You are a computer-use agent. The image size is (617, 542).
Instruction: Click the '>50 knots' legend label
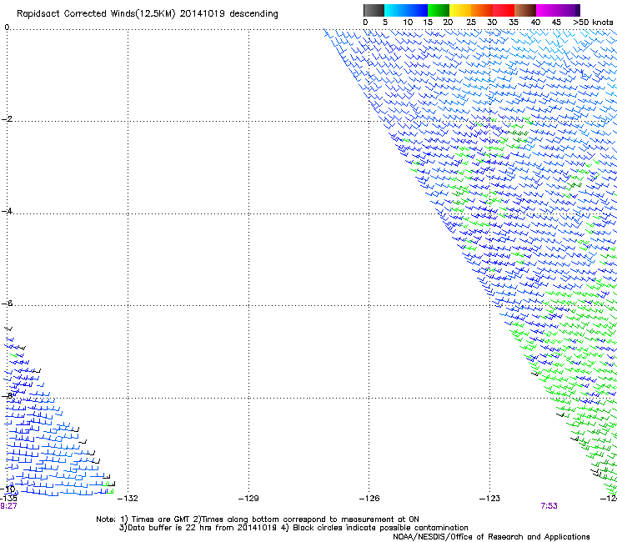(x=593, y=23)
